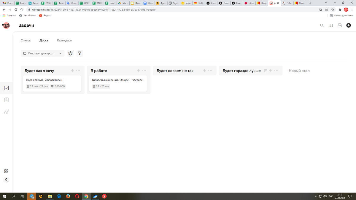Image resolution: width=356 pixels, height=200 pixels.
Task: Click the 'Будет как я хочу' column title
Action: point(39,71)
